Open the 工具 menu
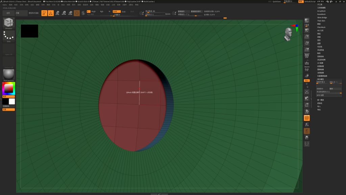Viewport: 346px width, 195px height. point(113,5)
